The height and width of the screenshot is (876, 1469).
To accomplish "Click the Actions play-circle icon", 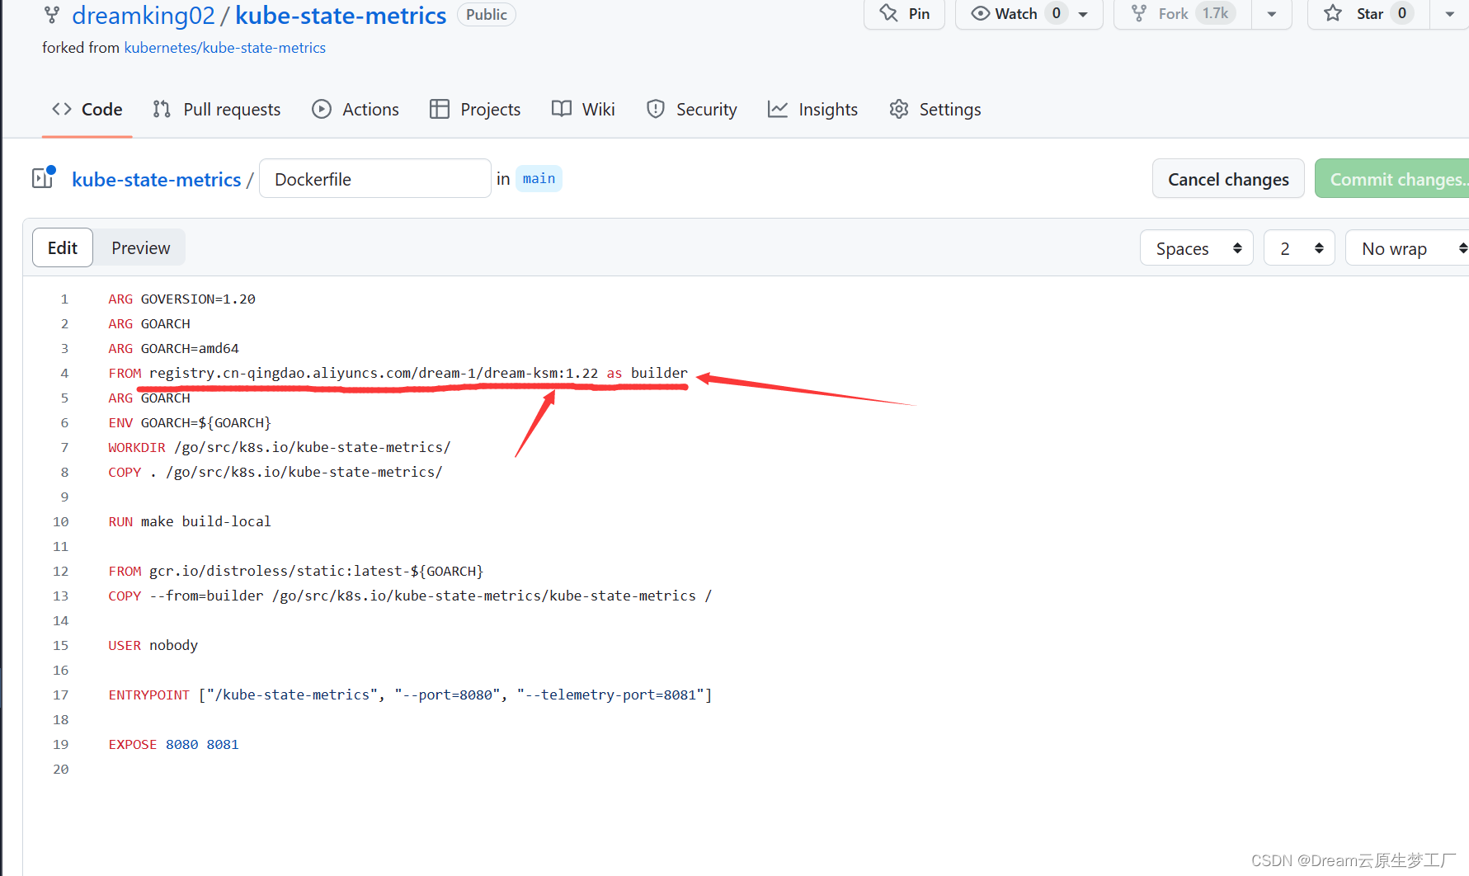I will click(x=322, y=109).
